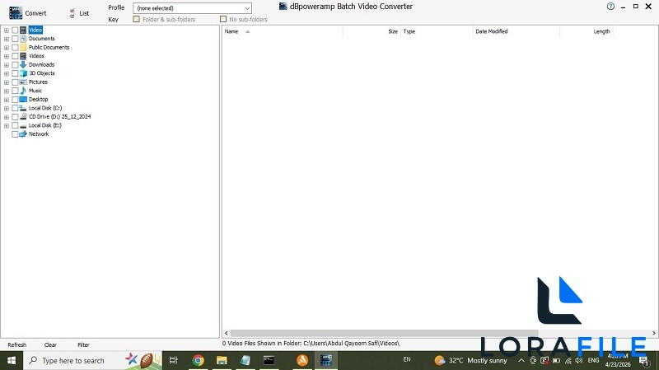Click the Desktop icon in tree
The width and height of the screenshot is (659, 370).
click(x=23, y=99)
